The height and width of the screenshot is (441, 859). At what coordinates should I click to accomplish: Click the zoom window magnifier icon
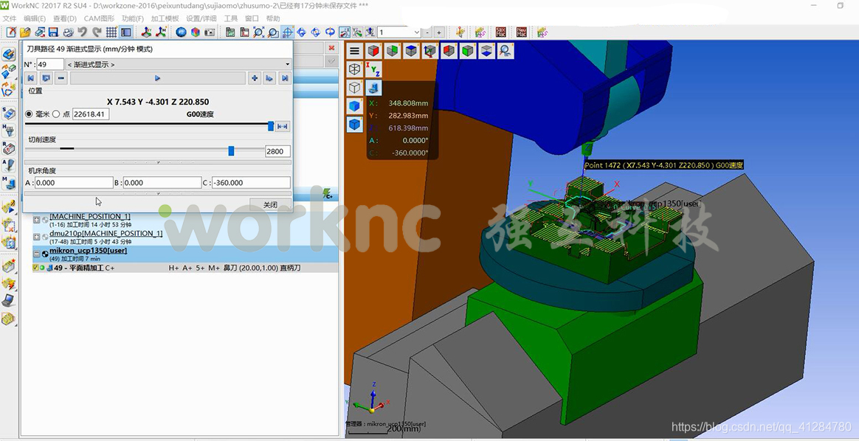(x=273, y=32)
